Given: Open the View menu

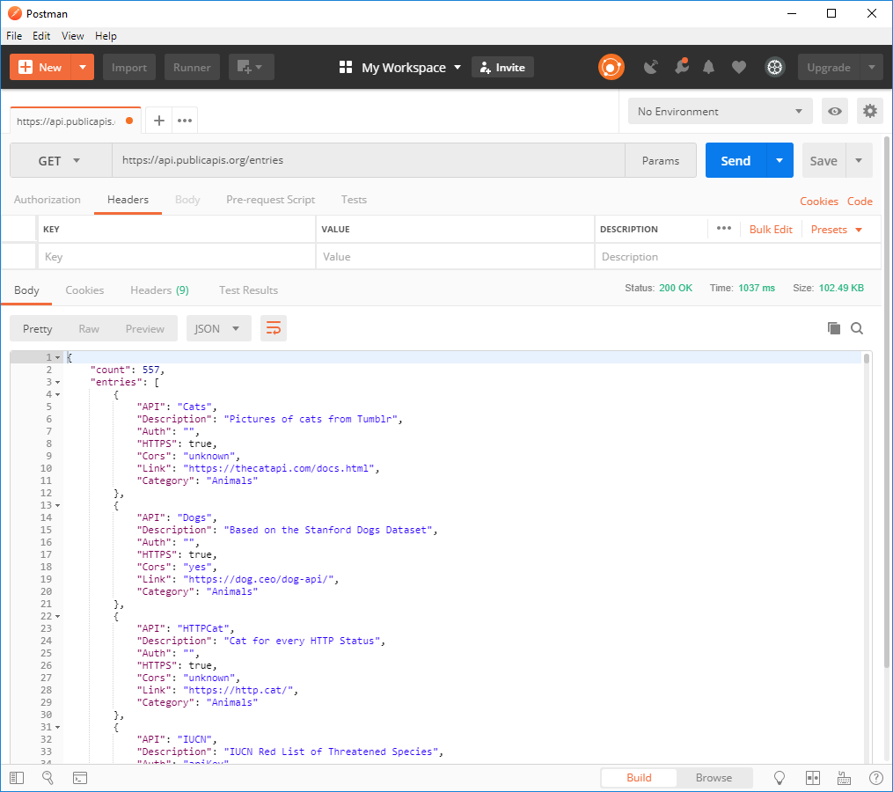Looking at the screenshot, I should (73, 36).
